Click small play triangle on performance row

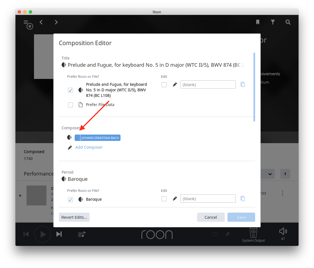20,195
